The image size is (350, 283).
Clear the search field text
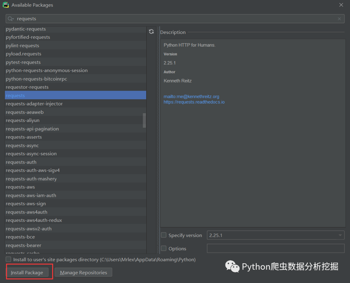(339, 19)
